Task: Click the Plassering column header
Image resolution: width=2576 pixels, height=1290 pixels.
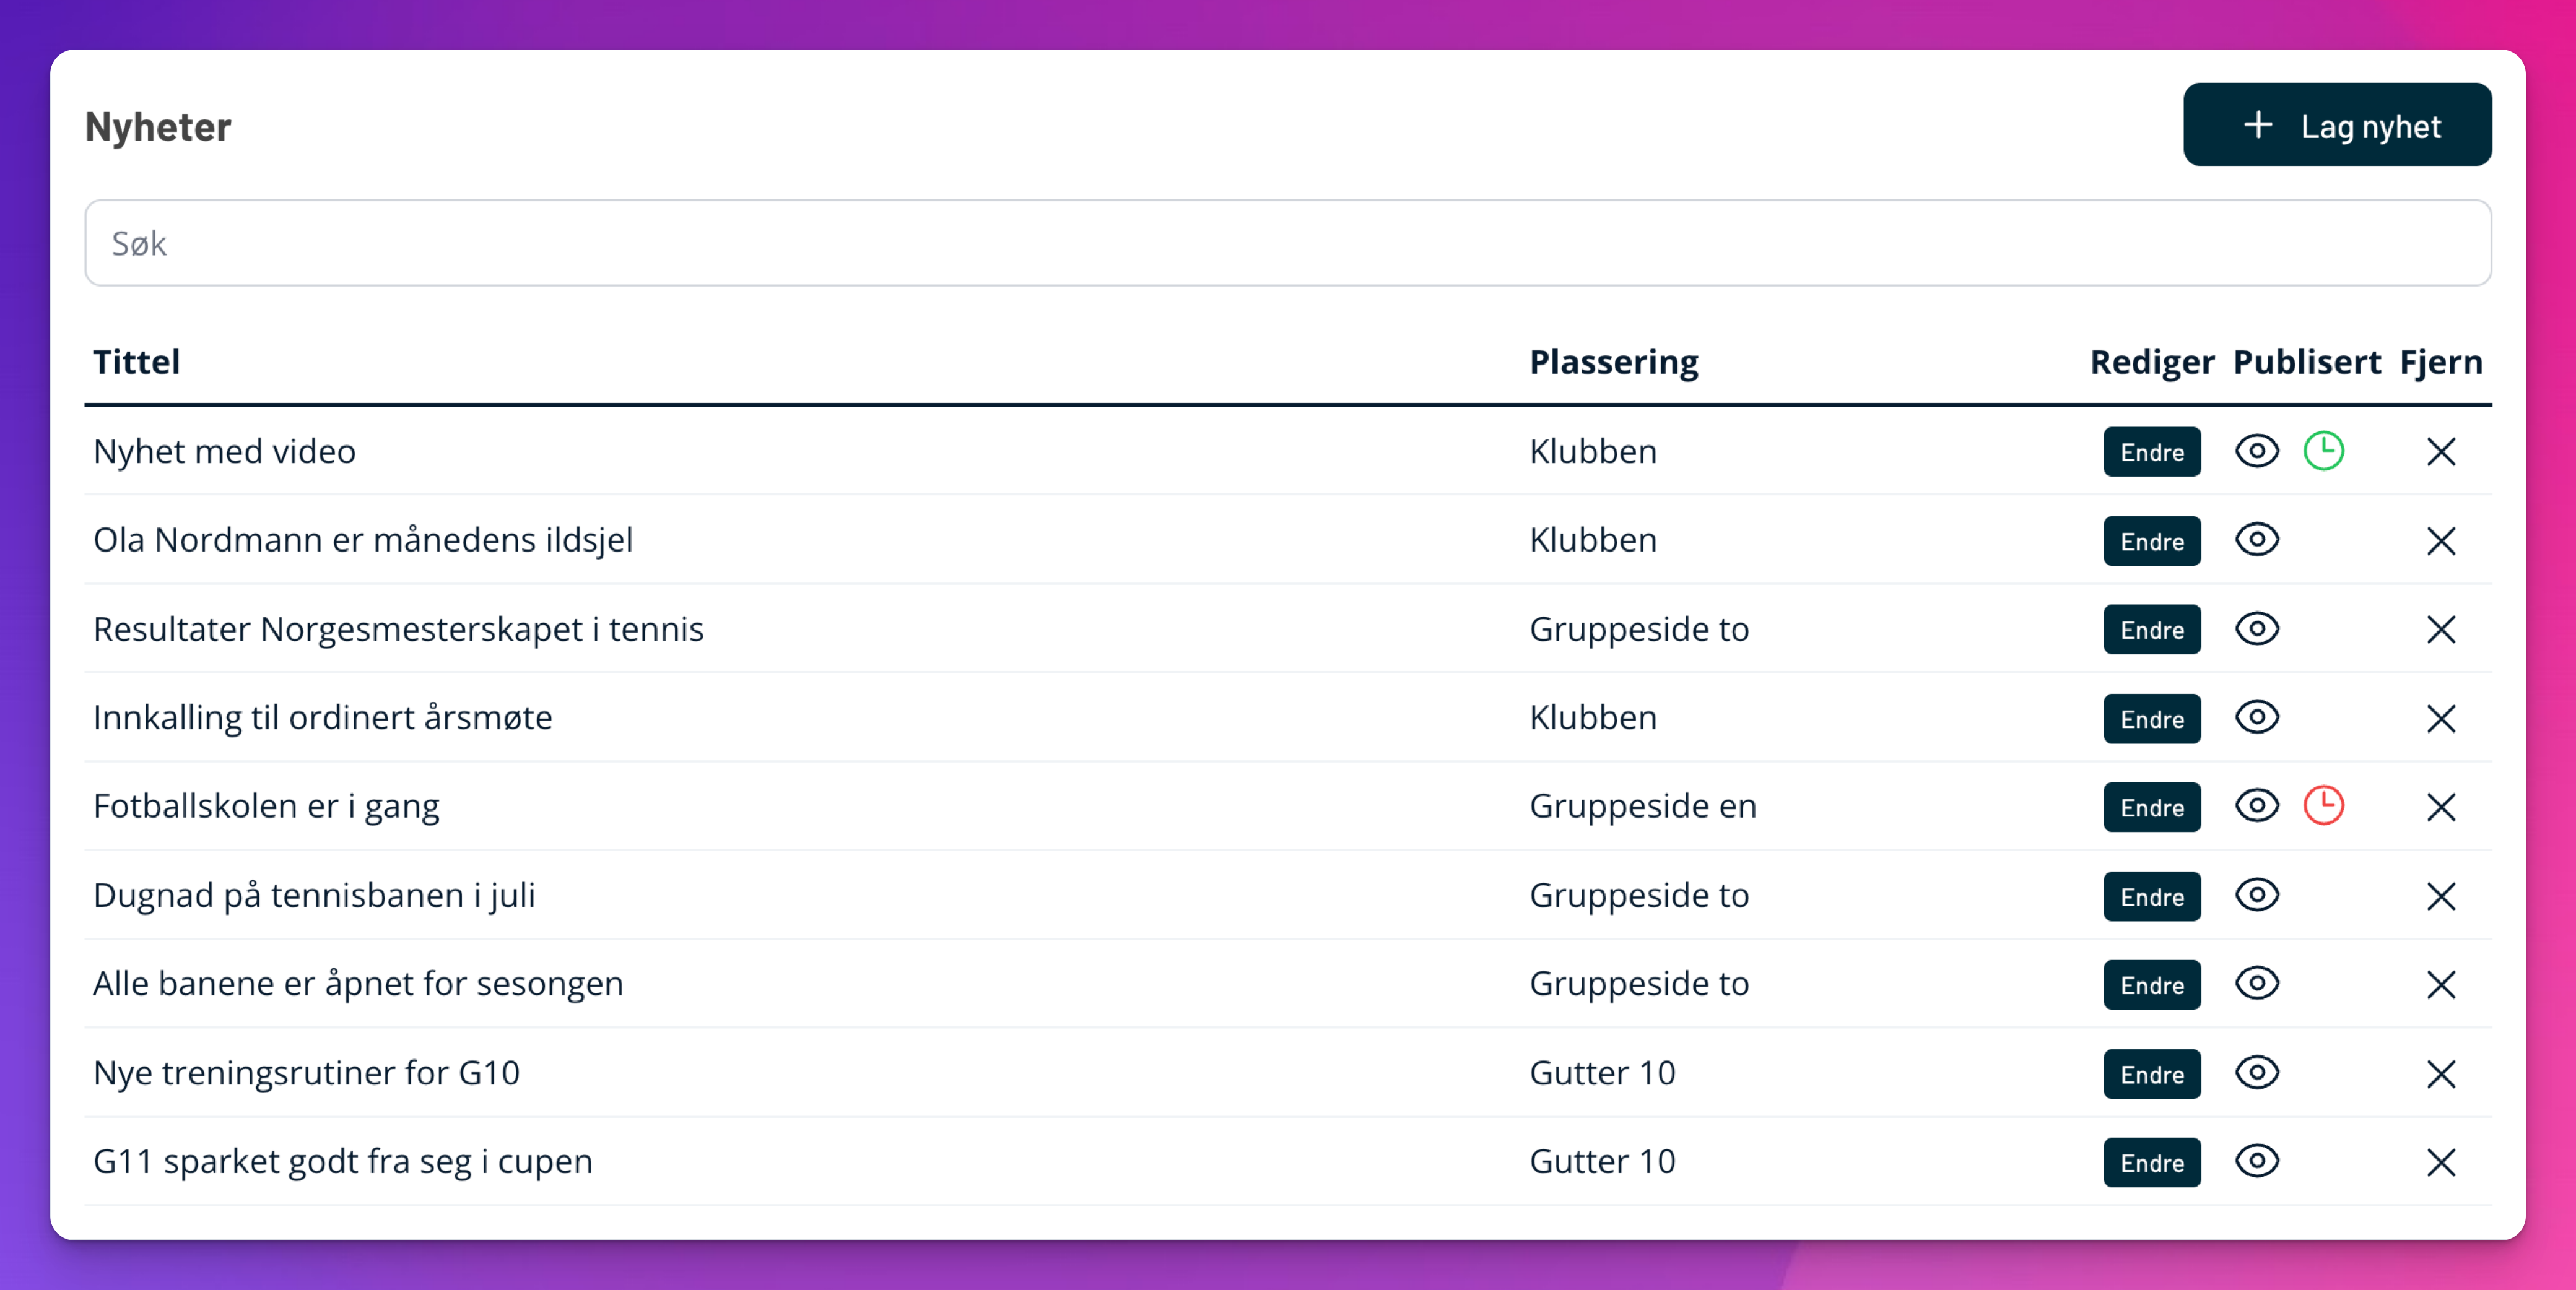Action: coord(1613,361)
